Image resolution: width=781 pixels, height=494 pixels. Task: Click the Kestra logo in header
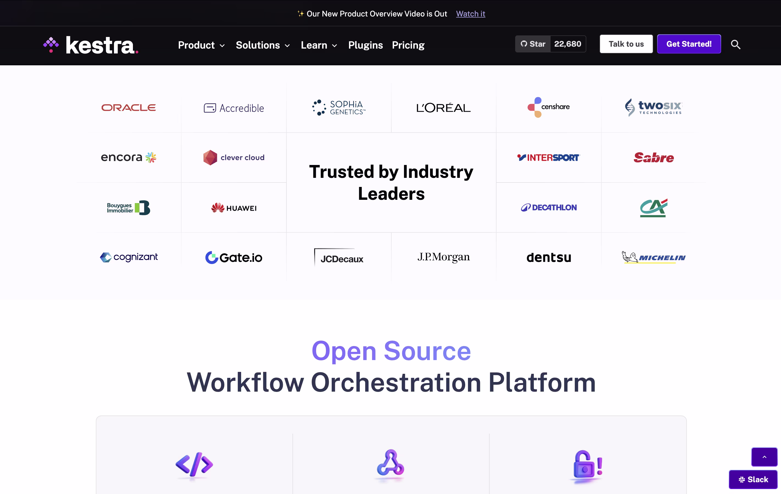pos(91,45)
